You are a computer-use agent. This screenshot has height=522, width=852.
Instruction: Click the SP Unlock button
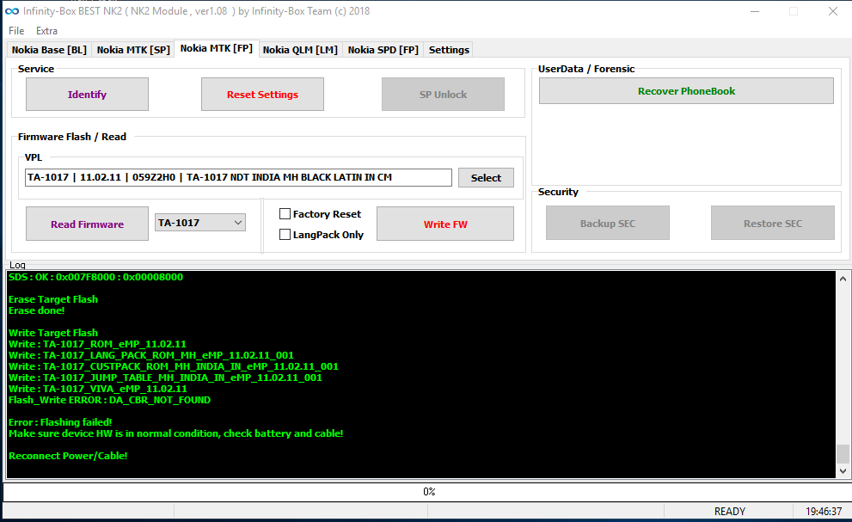click(x=443, y=94)
